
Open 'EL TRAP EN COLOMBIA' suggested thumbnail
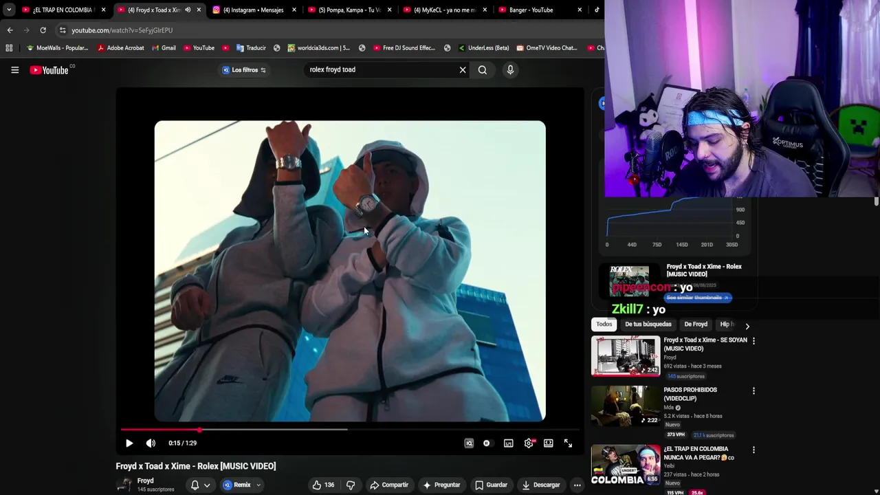(626, 465)
